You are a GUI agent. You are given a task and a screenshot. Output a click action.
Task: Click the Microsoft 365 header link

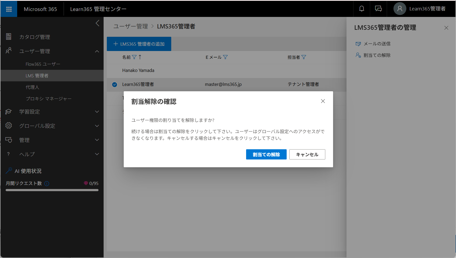40,9
